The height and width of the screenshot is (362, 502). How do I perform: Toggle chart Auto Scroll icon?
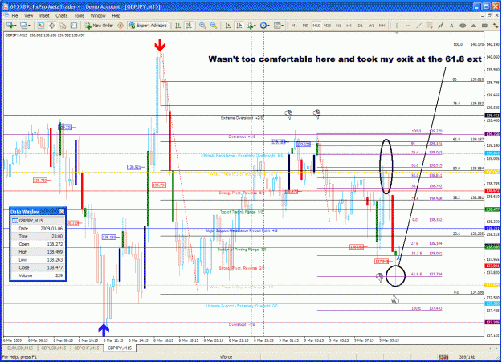click(228, 26)
